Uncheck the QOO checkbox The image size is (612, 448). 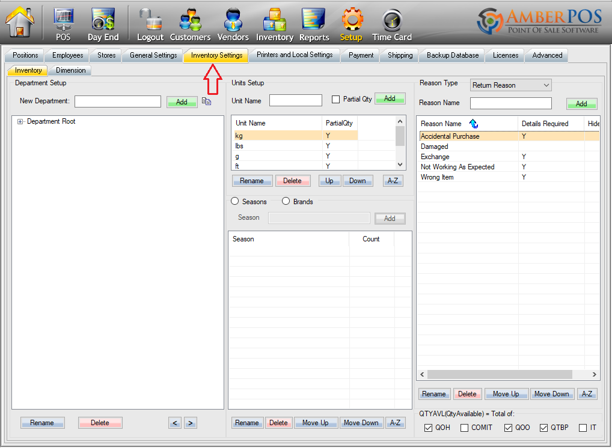[x=508, y=428]
